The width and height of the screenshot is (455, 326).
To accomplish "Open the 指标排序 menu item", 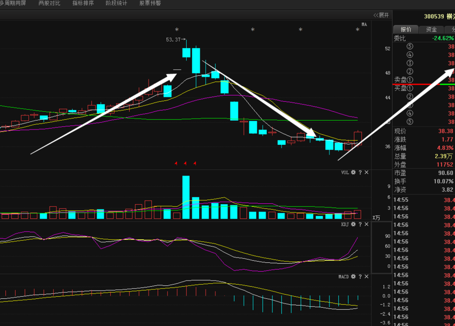I will click(83, 3).
